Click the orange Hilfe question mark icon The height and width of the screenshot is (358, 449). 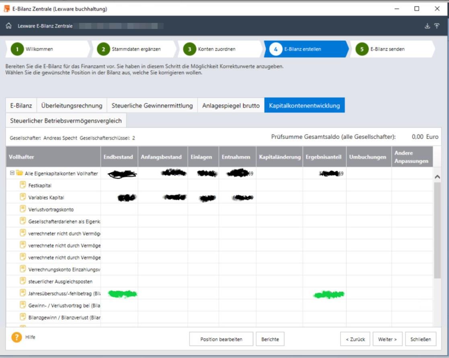click(x=16, y=337)
